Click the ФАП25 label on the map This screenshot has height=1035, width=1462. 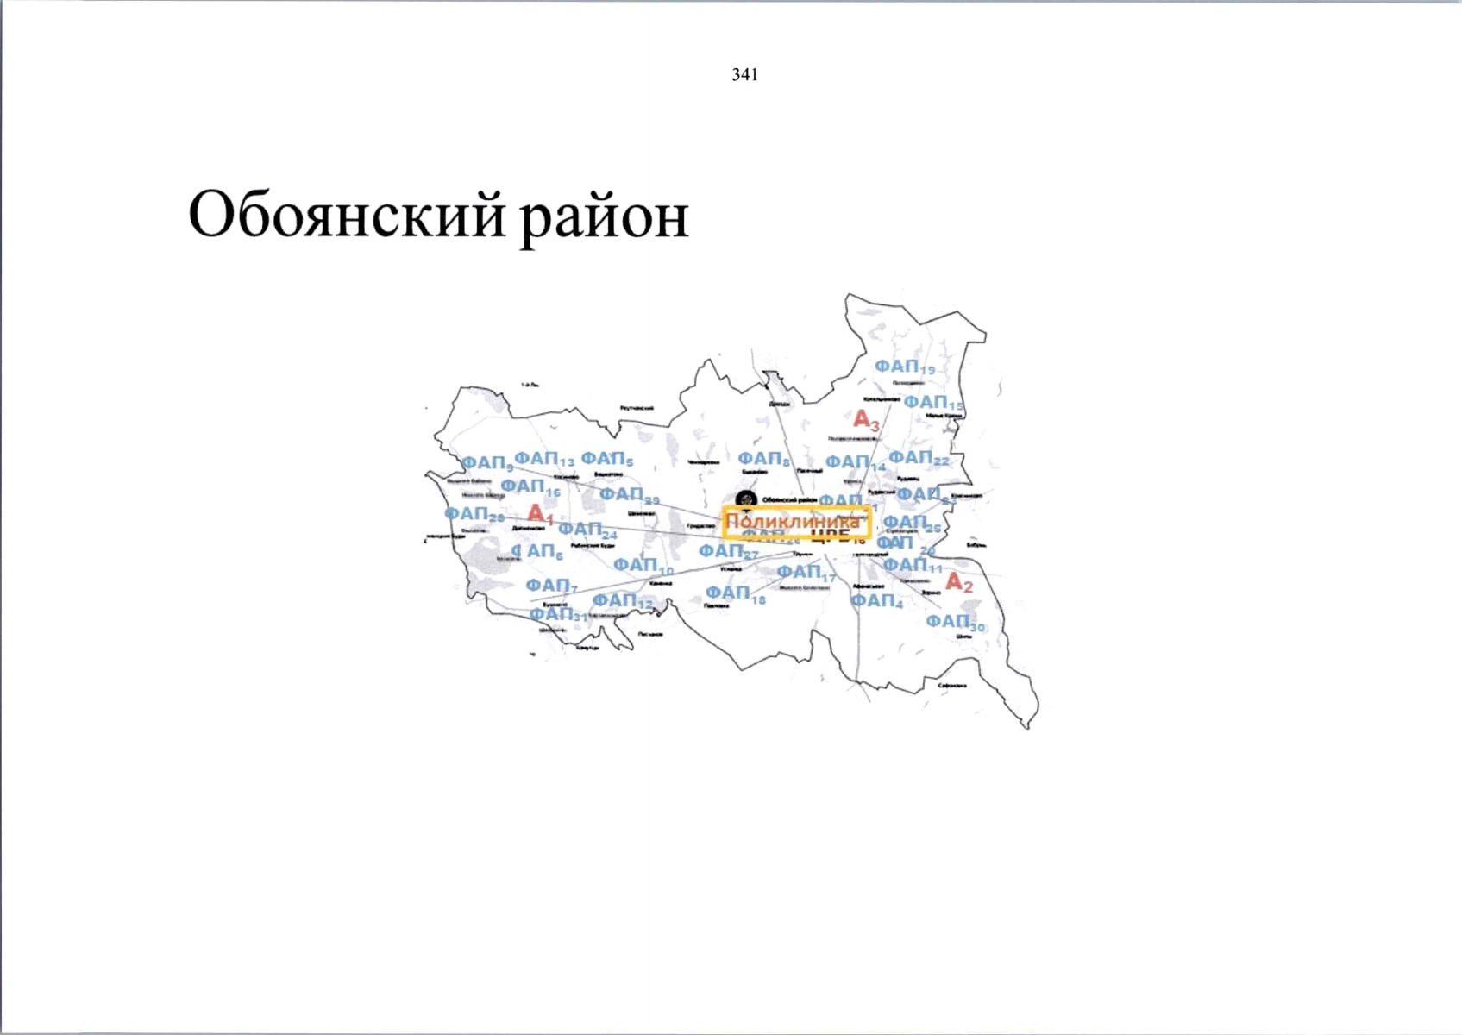[912, 524]
